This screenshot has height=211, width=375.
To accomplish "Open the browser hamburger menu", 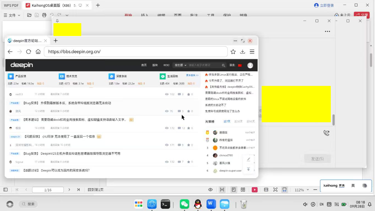I will 252,52.
